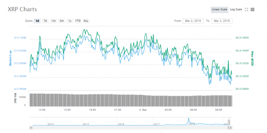
Task: Click right arrow of navigator scrollbar
Action: 231,128
